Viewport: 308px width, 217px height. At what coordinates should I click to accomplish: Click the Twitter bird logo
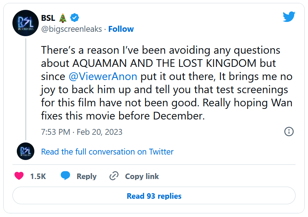289,17
